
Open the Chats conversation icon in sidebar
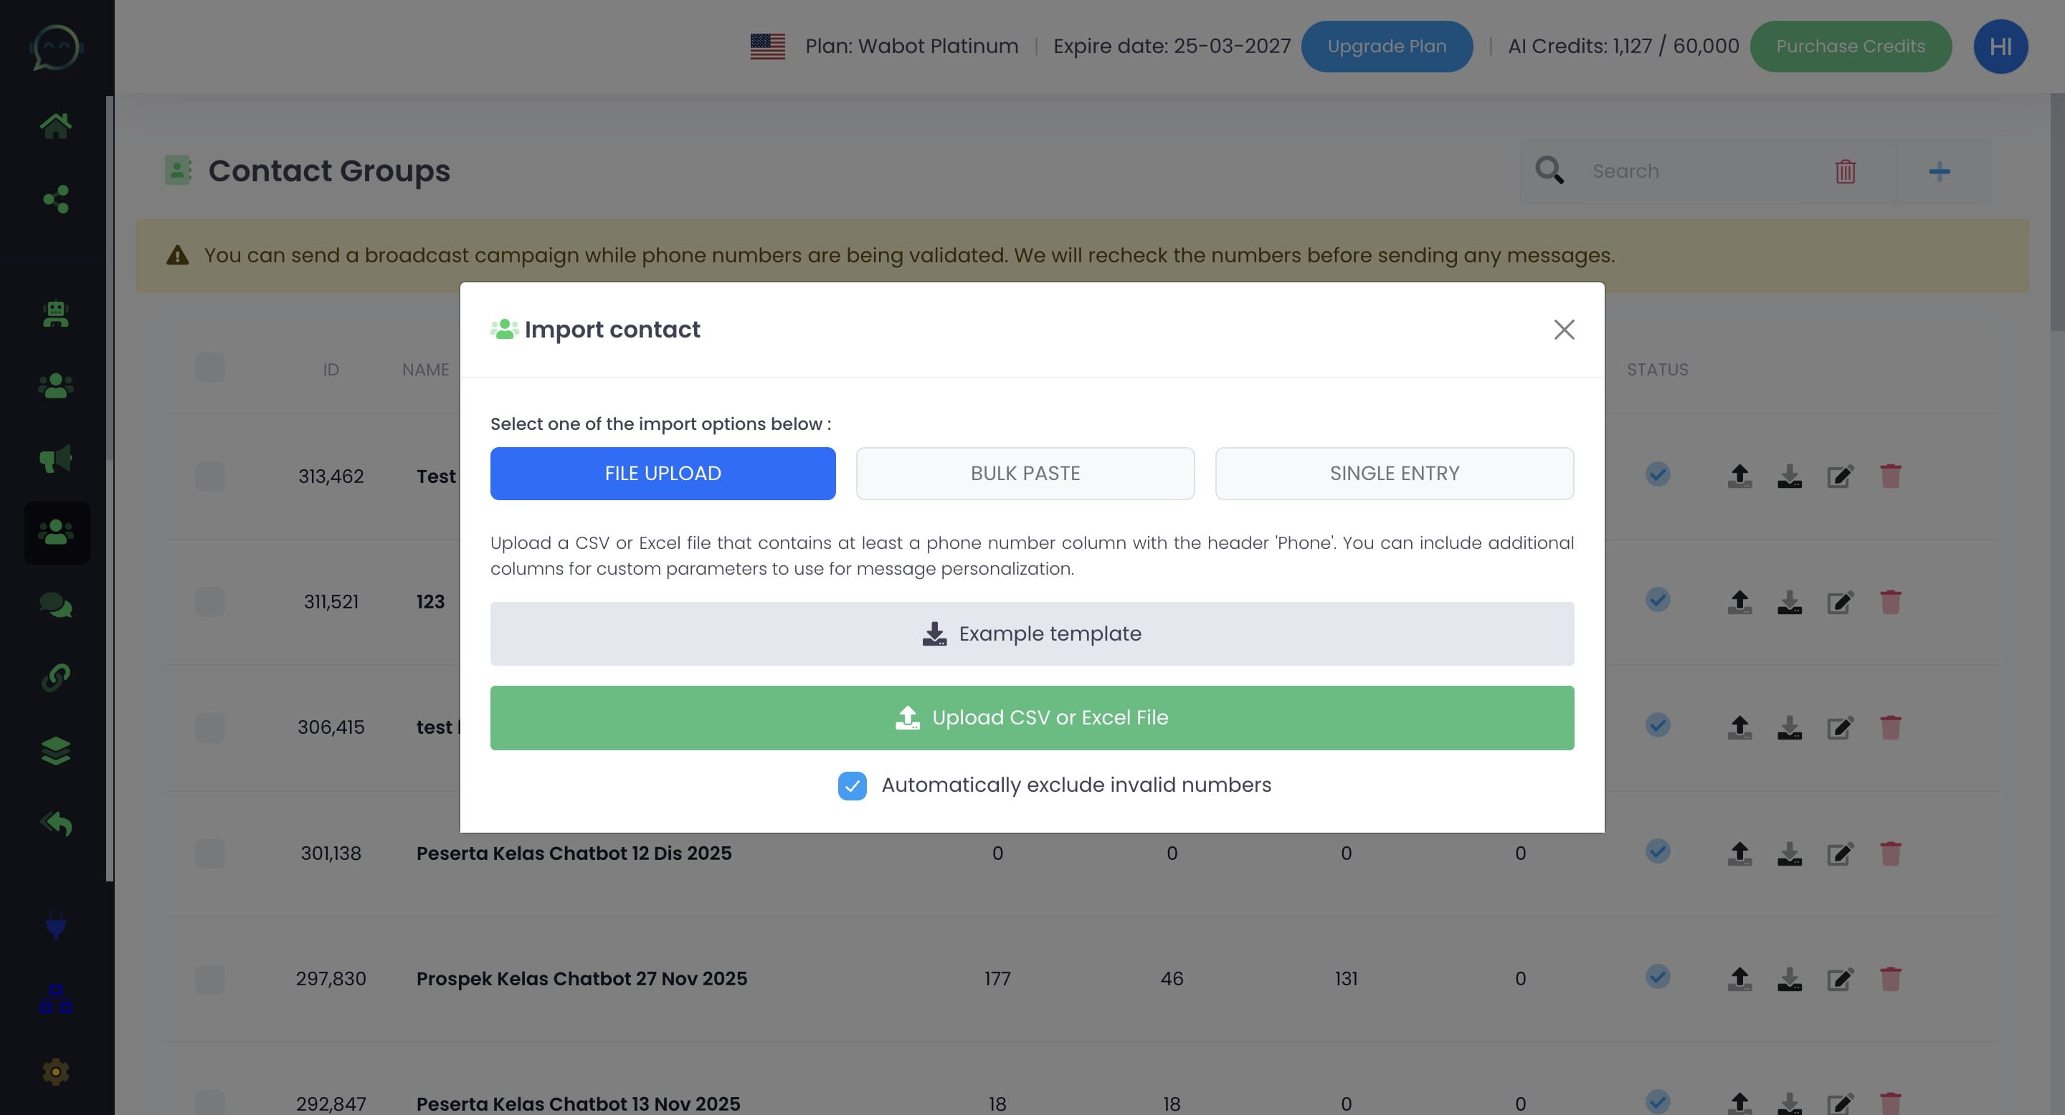pyautogui.click(x=56, y=606)
